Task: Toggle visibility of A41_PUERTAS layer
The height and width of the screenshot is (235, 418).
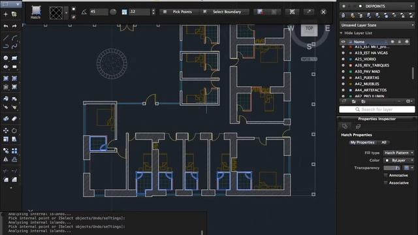Action: click(x=343, y=78)
